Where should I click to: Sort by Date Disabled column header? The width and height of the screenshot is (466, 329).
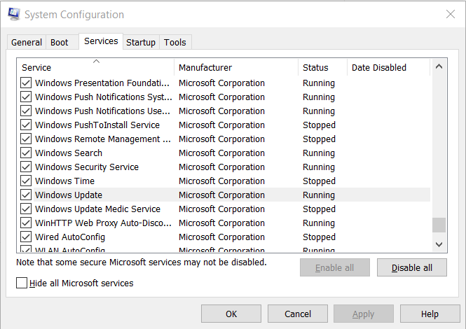(388, 67)
